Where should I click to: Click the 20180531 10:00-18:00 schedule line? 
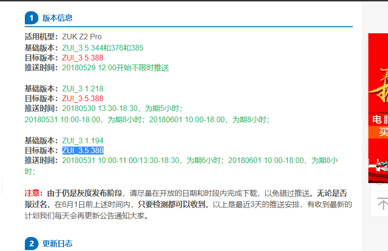pos(147,120)
